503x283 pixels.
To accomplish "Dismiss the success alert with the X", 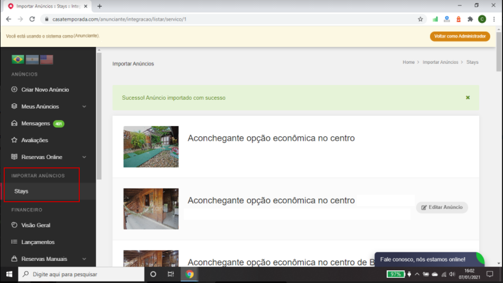I will click(468, 98).
